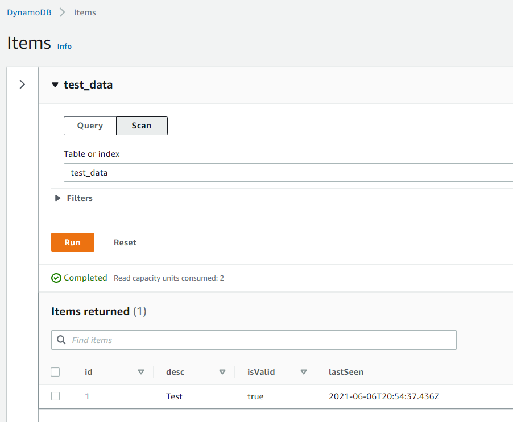Viewport: 513px width, 422px height.
Task: Switch to Query mode
Action: (90, 126)
